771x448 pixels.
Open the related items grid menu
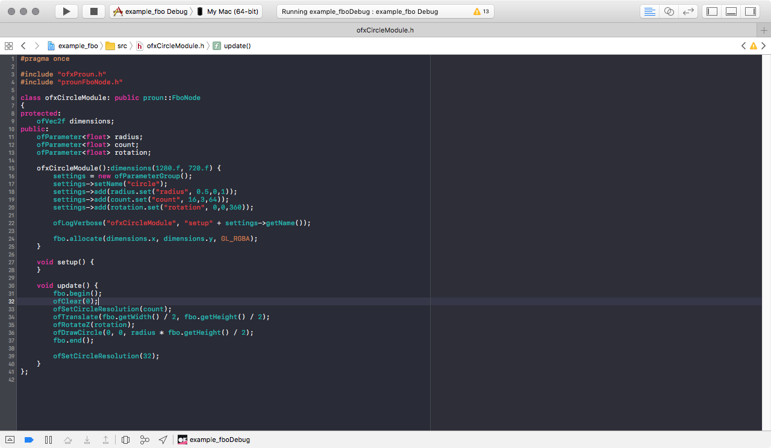tap(8, 46)
